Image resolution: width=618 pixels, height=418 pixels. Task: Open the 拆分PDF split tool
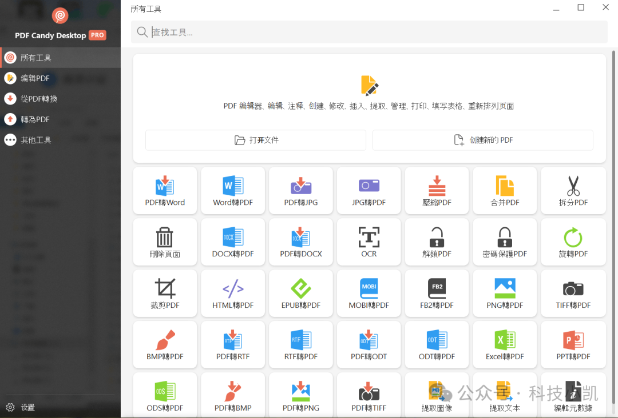tap(573, 190)
